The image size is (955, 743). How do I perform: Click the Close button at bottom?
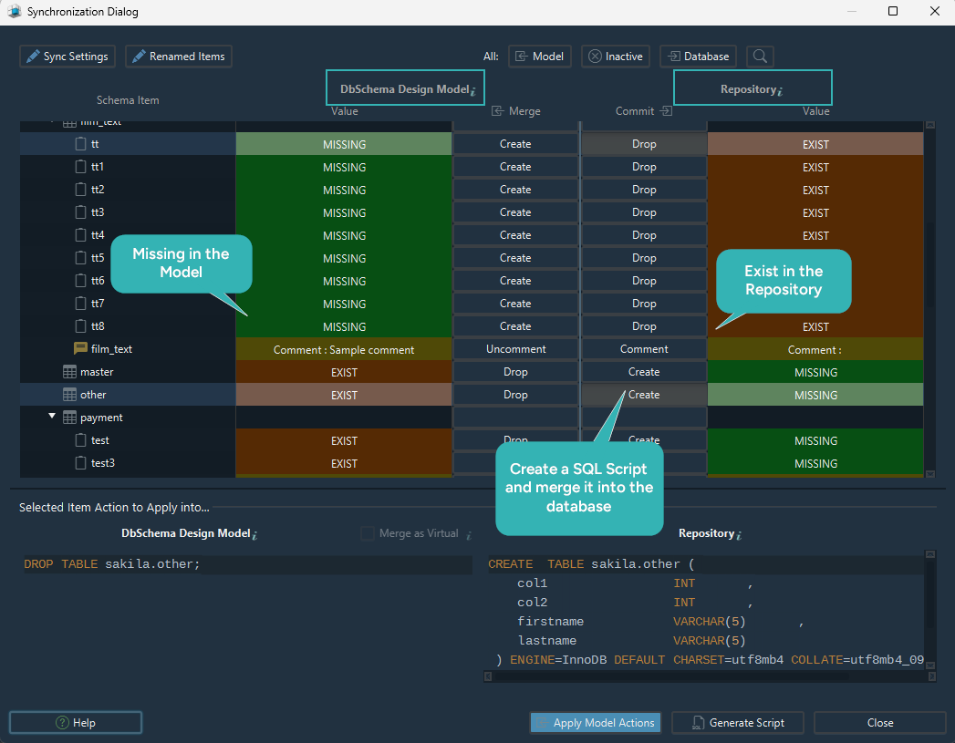pyautogui.click(x=880, y=722)
